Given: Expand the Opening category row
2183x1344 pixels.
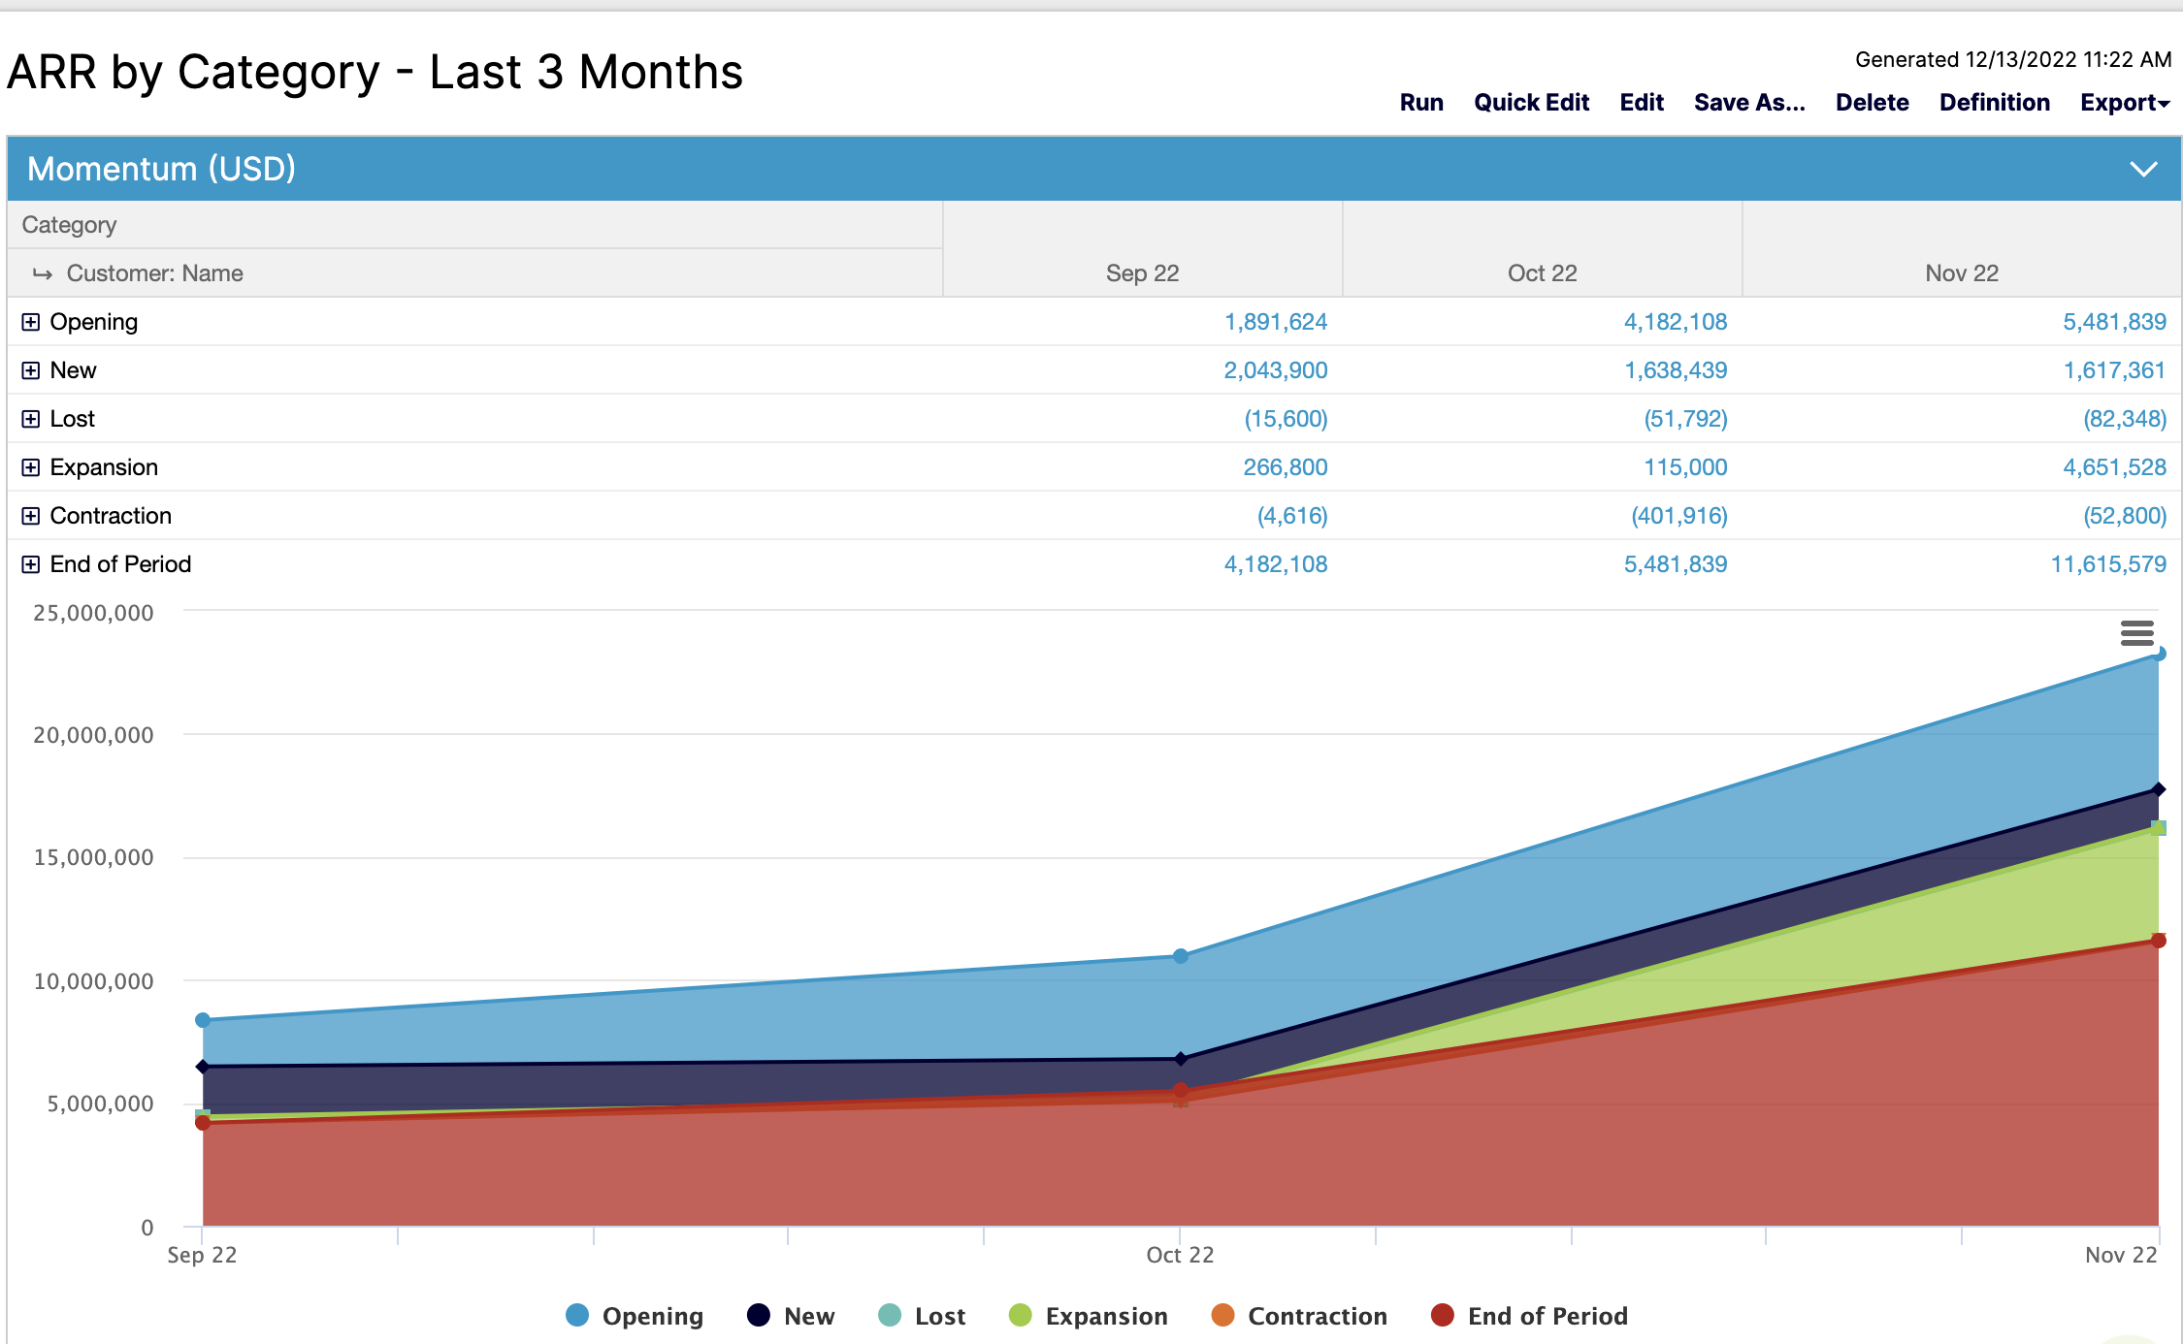Looking at the screenshot, I should coord(31,322).
